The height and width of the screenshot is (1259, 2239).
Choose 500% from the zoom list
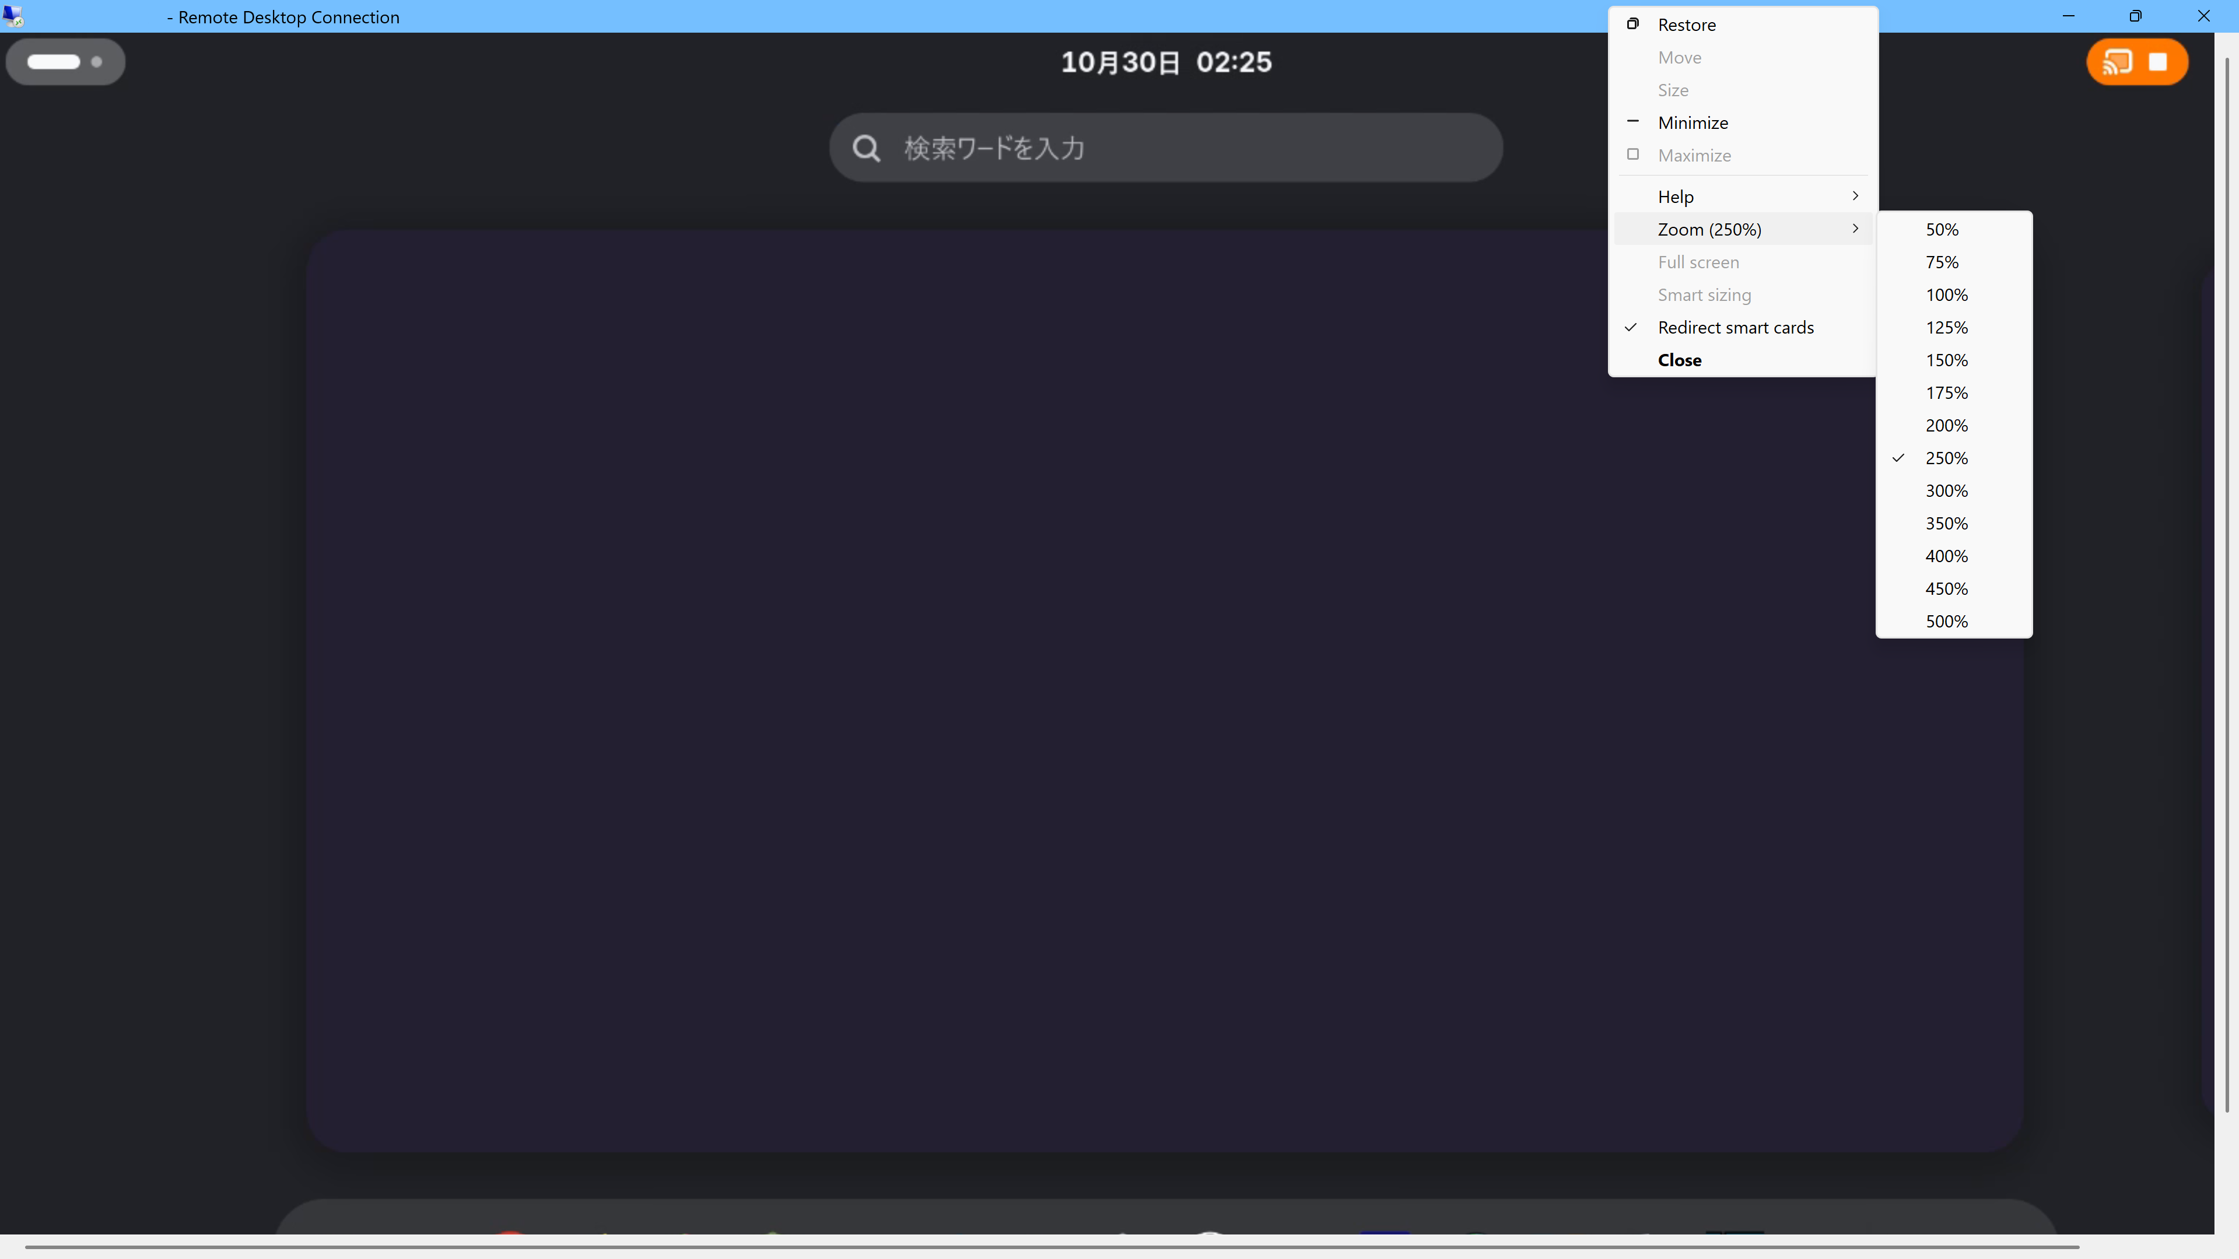pos(1946,621)
